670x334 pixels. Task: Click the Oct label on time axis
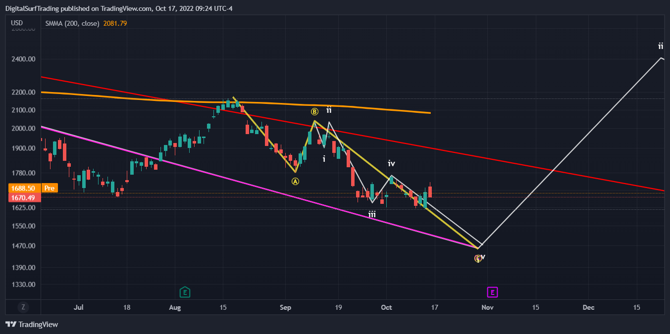[387, 307]
